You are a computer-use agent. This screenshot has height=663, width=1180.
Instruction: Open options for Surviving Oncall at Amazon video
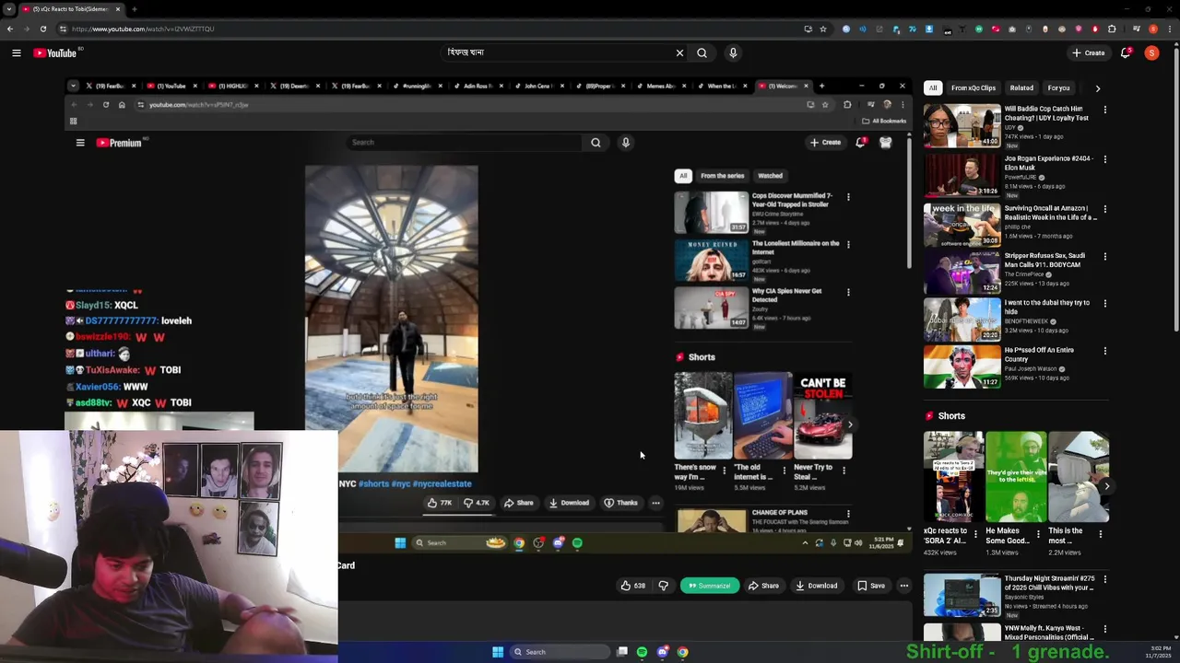point(1105,209)
